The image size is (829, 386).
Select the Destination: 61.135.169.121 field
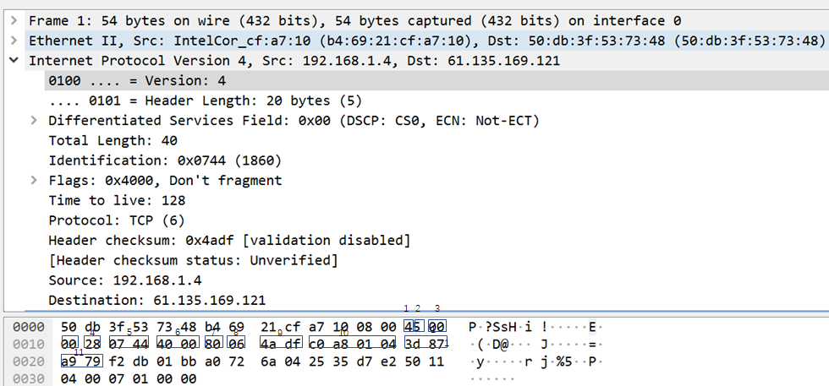click(x=156, y=301)
